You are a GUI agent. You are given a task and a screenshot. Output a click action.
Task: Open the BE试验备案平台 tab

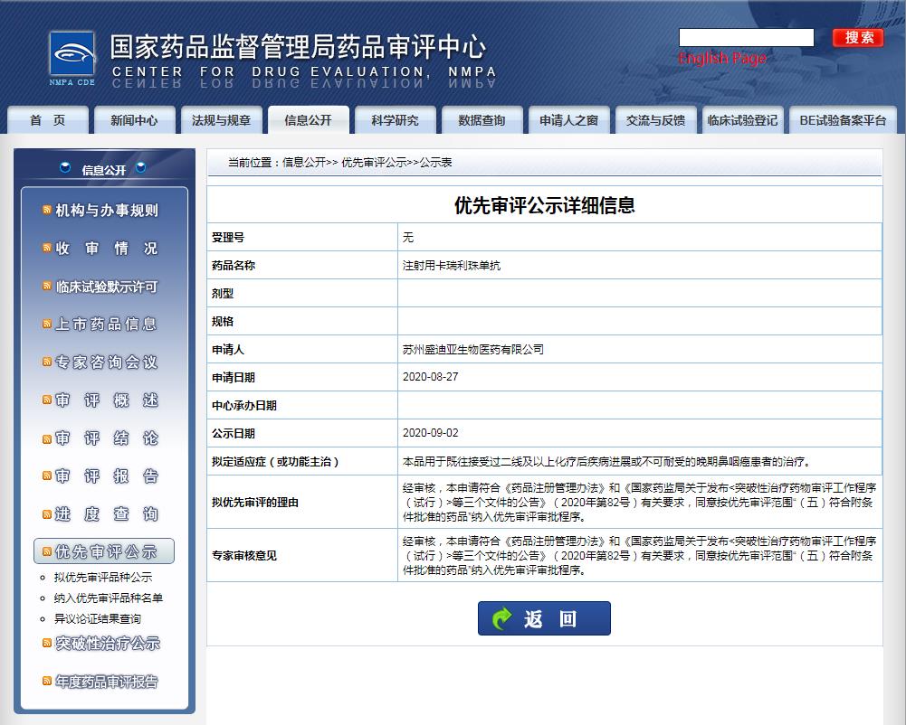point(843,120)
